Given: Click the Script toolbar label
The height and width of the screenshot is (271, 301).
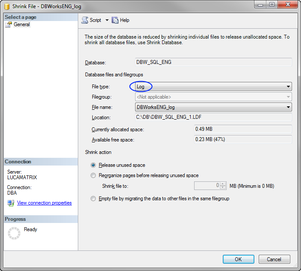Looking at the screenshot, I should [95, 20].
